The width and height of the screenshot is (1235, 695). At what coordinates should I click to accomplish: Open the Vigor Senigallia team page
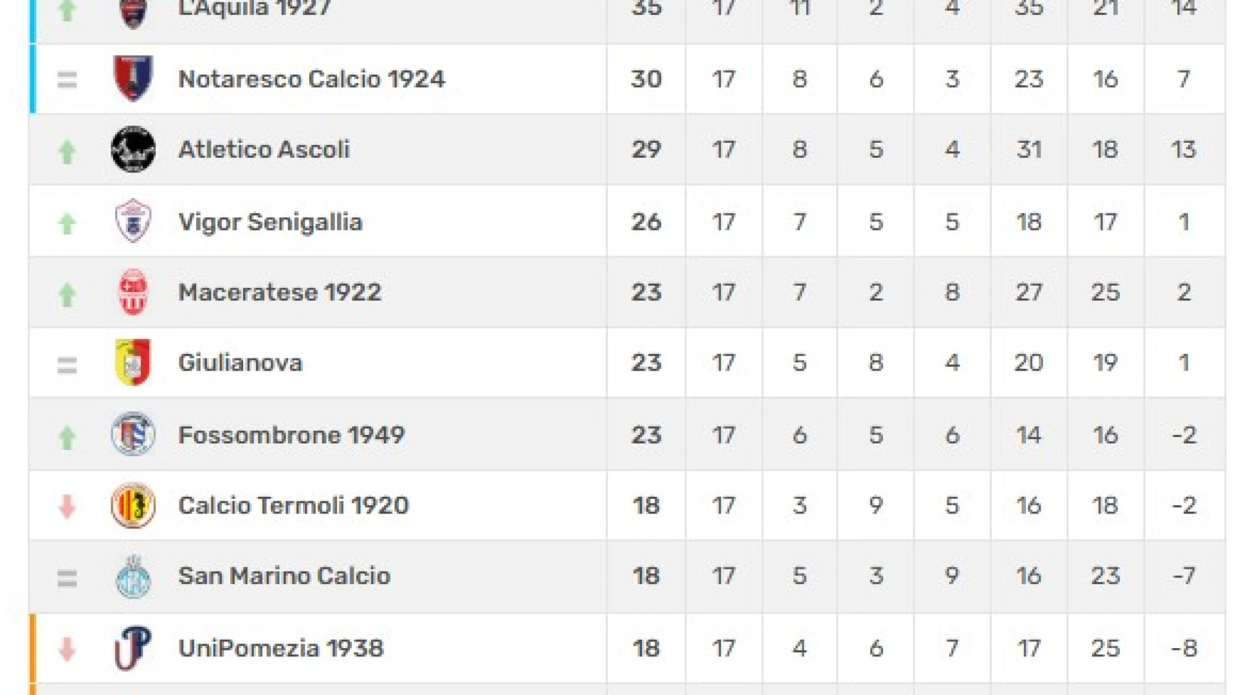click(270, 222)
